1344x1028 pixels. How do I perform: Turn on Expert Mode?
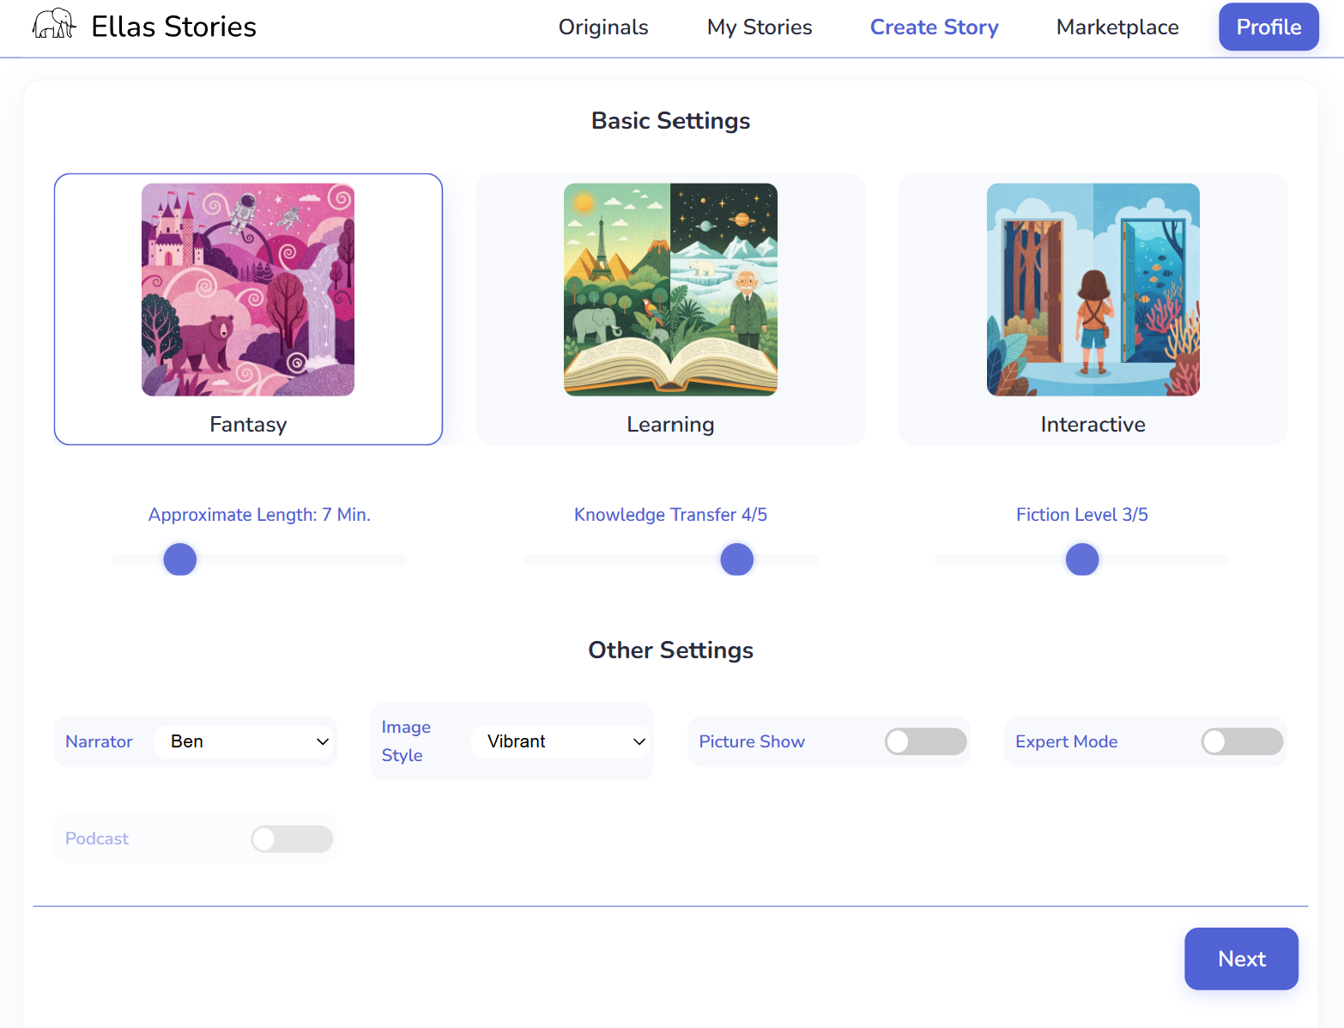1242,741
